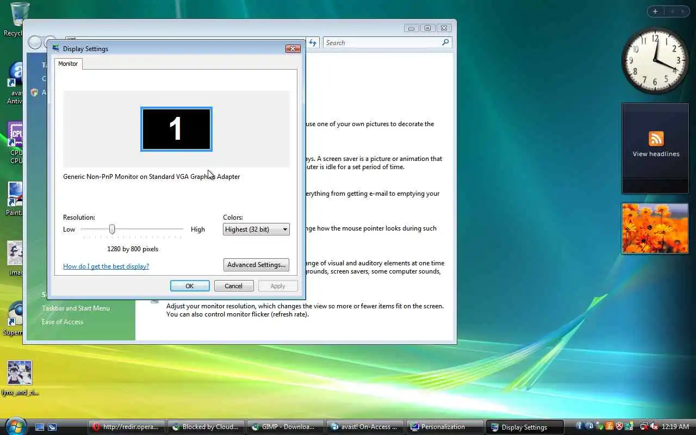Click the network connection tray icon
Viewport: 696px width, 435px height.
click(644, 426)
